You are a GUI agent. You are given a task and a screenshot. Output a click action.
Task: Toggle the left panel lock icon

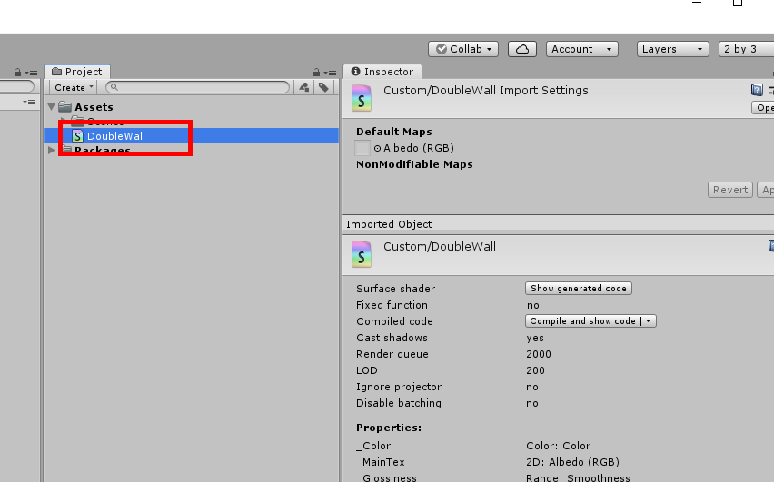click(18, 73)
